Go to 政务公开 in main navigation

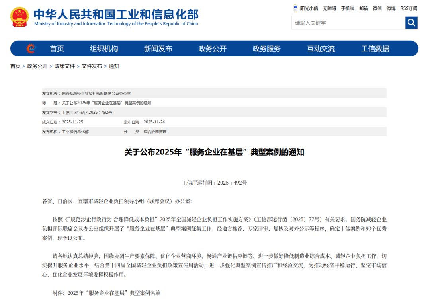tap(212, 49)
